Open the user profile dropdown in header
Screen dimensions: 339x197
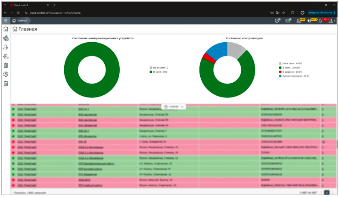(331, 21)
